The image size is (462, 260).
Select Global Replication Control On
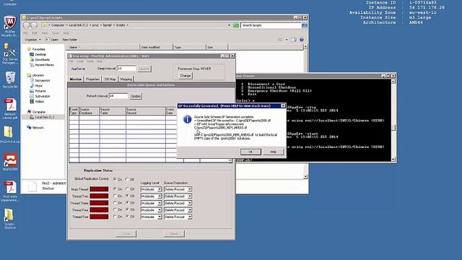pos(115,179)
